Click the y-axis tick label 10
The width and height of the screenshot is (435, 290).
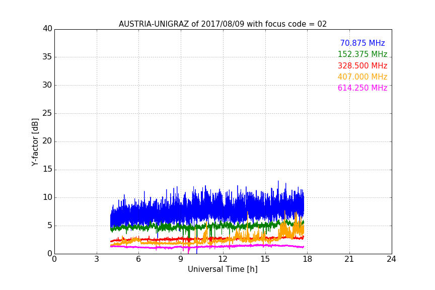point(47,197)
